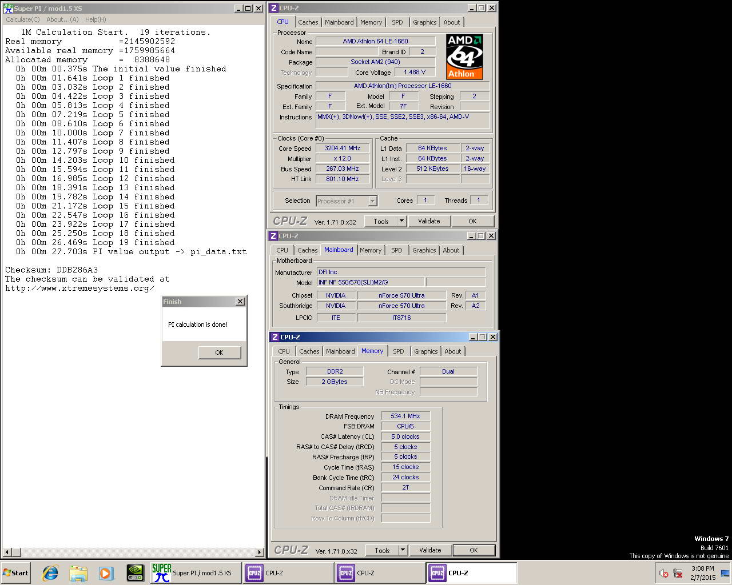The height and width of the screenshot is (585, 732).
Task: Click Core Speed value 3204.41 MHz
Action: point(343,148)
